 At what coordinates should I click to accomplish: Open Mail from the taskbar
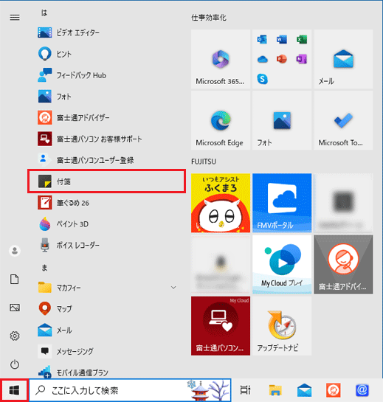304,390
